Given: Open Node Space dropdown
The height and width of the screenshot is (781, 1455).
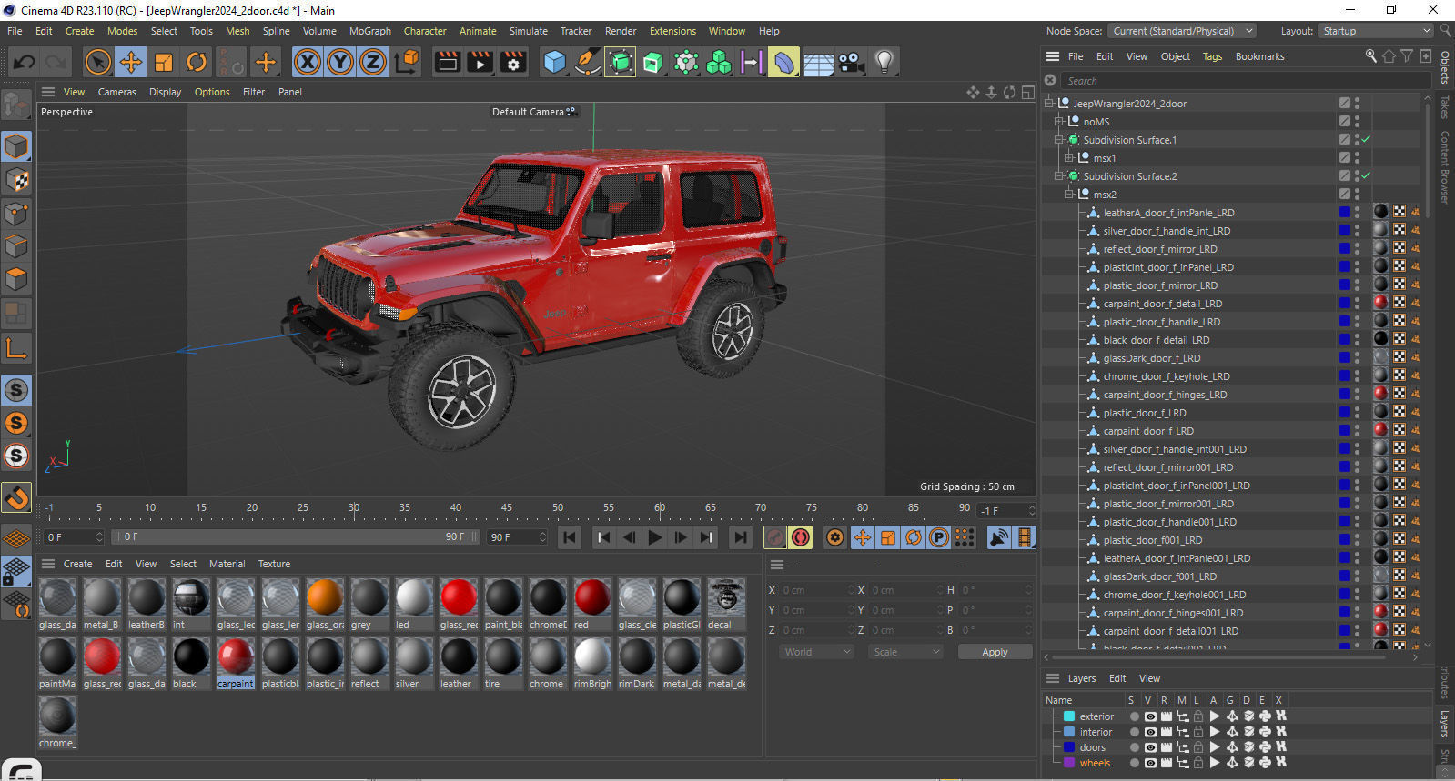Looking at the screenshot, I should pyautogui.click(x=1182, y=31).
